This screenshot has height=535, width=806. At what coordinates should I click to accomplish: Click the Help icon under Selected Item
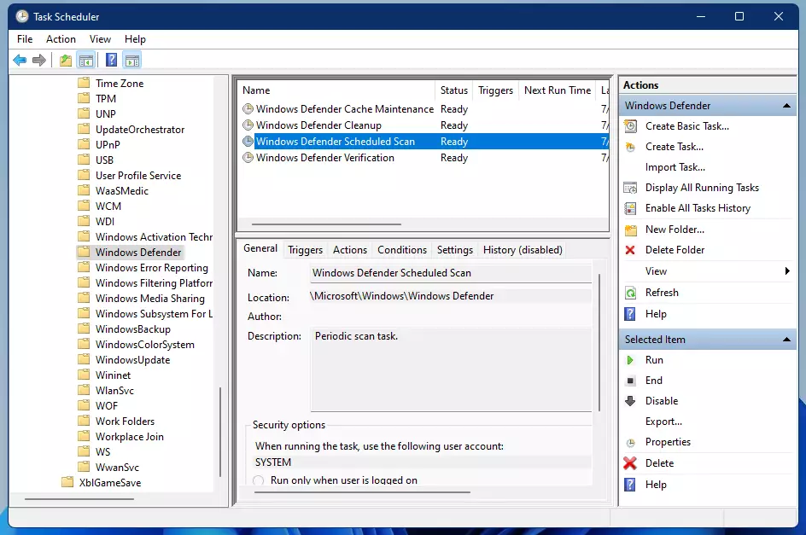tap(630, 485)
